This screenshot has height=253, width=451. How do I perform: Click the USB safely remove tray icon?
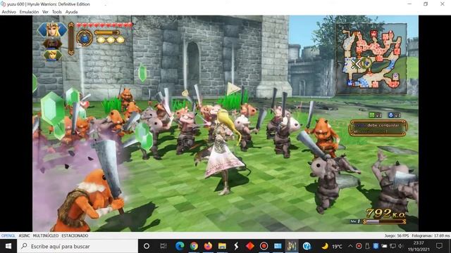pos(367,246)
